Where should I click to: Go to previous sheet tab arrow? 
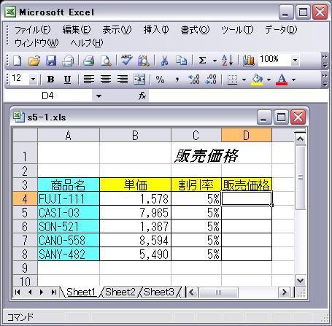30,292
